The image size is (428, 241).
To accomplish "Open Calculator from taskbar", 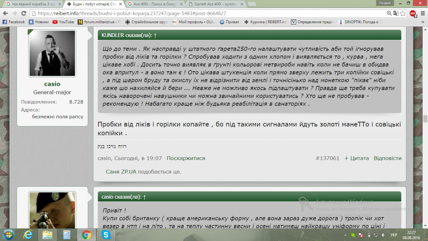I will [x=66, y=235].
